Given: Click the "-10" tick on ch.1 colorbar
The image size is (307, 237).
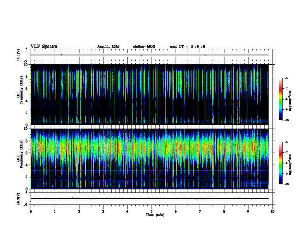Looking at the screenshot, I should pyautogui.click(x=286, y=120).
